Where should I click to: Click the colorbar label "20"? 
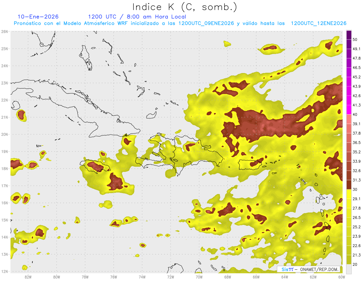[x=355, y=264]
